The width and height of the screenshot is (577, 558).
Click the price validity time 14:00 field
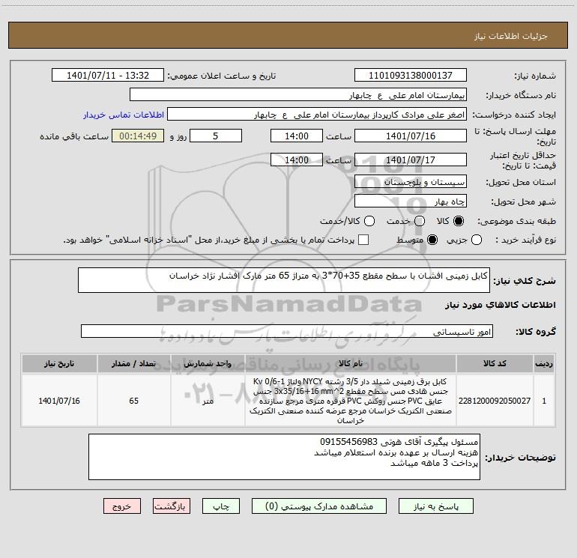click(297, 160)
